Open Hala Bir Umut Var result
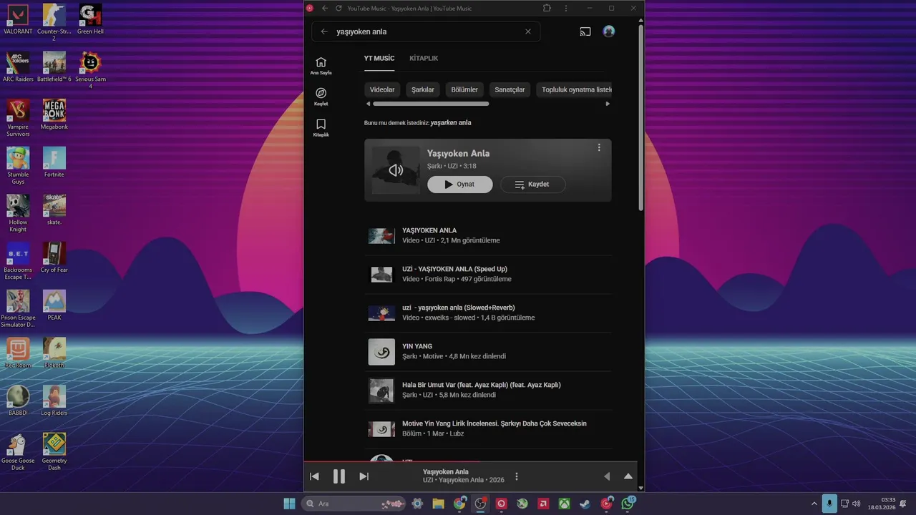This screenshot has height=515, width=916. [x=488, y=391]
